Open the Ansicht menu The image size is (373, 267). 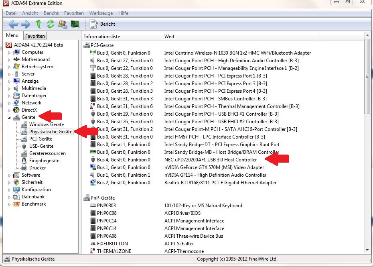(x=30, y=13)
